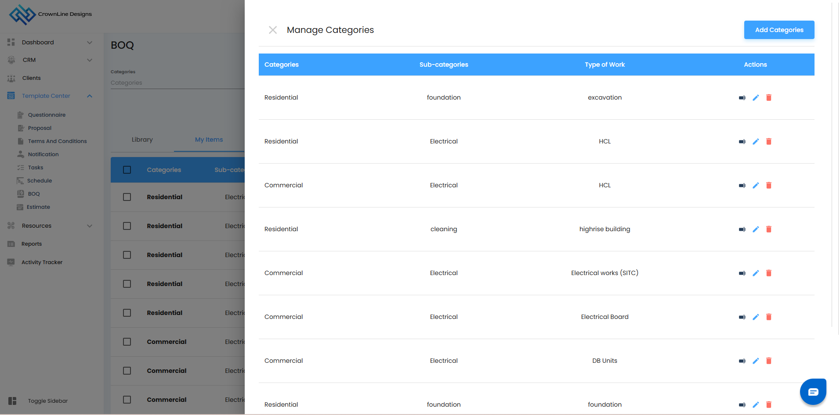
Task: Click the video icon for Residential Electrical HCL
Action: coord(742,141)
